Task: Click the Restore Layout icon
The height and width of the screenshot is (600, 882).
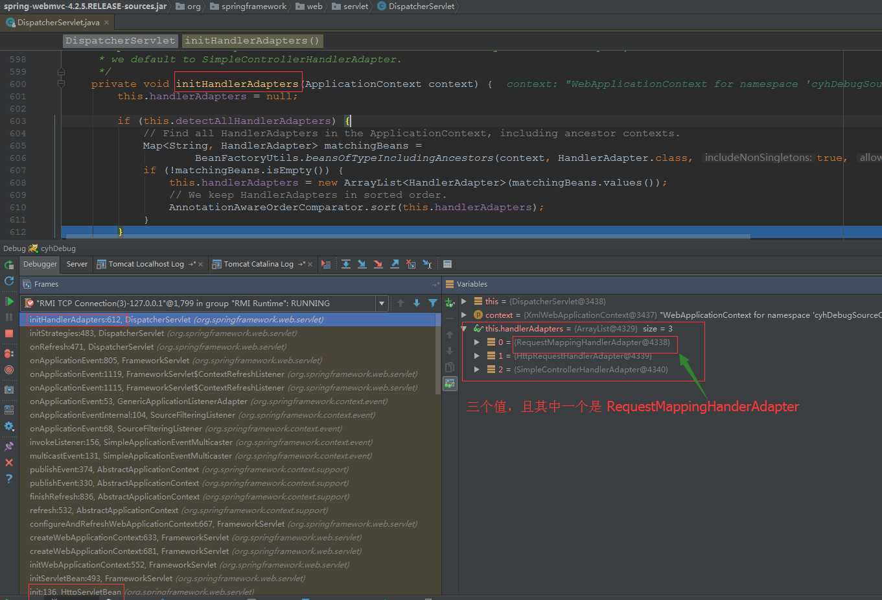Action: (x=9, y=410)
